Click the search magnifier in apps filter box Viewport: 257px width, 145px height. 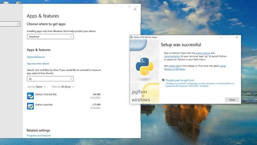click(x=71, y=79)
